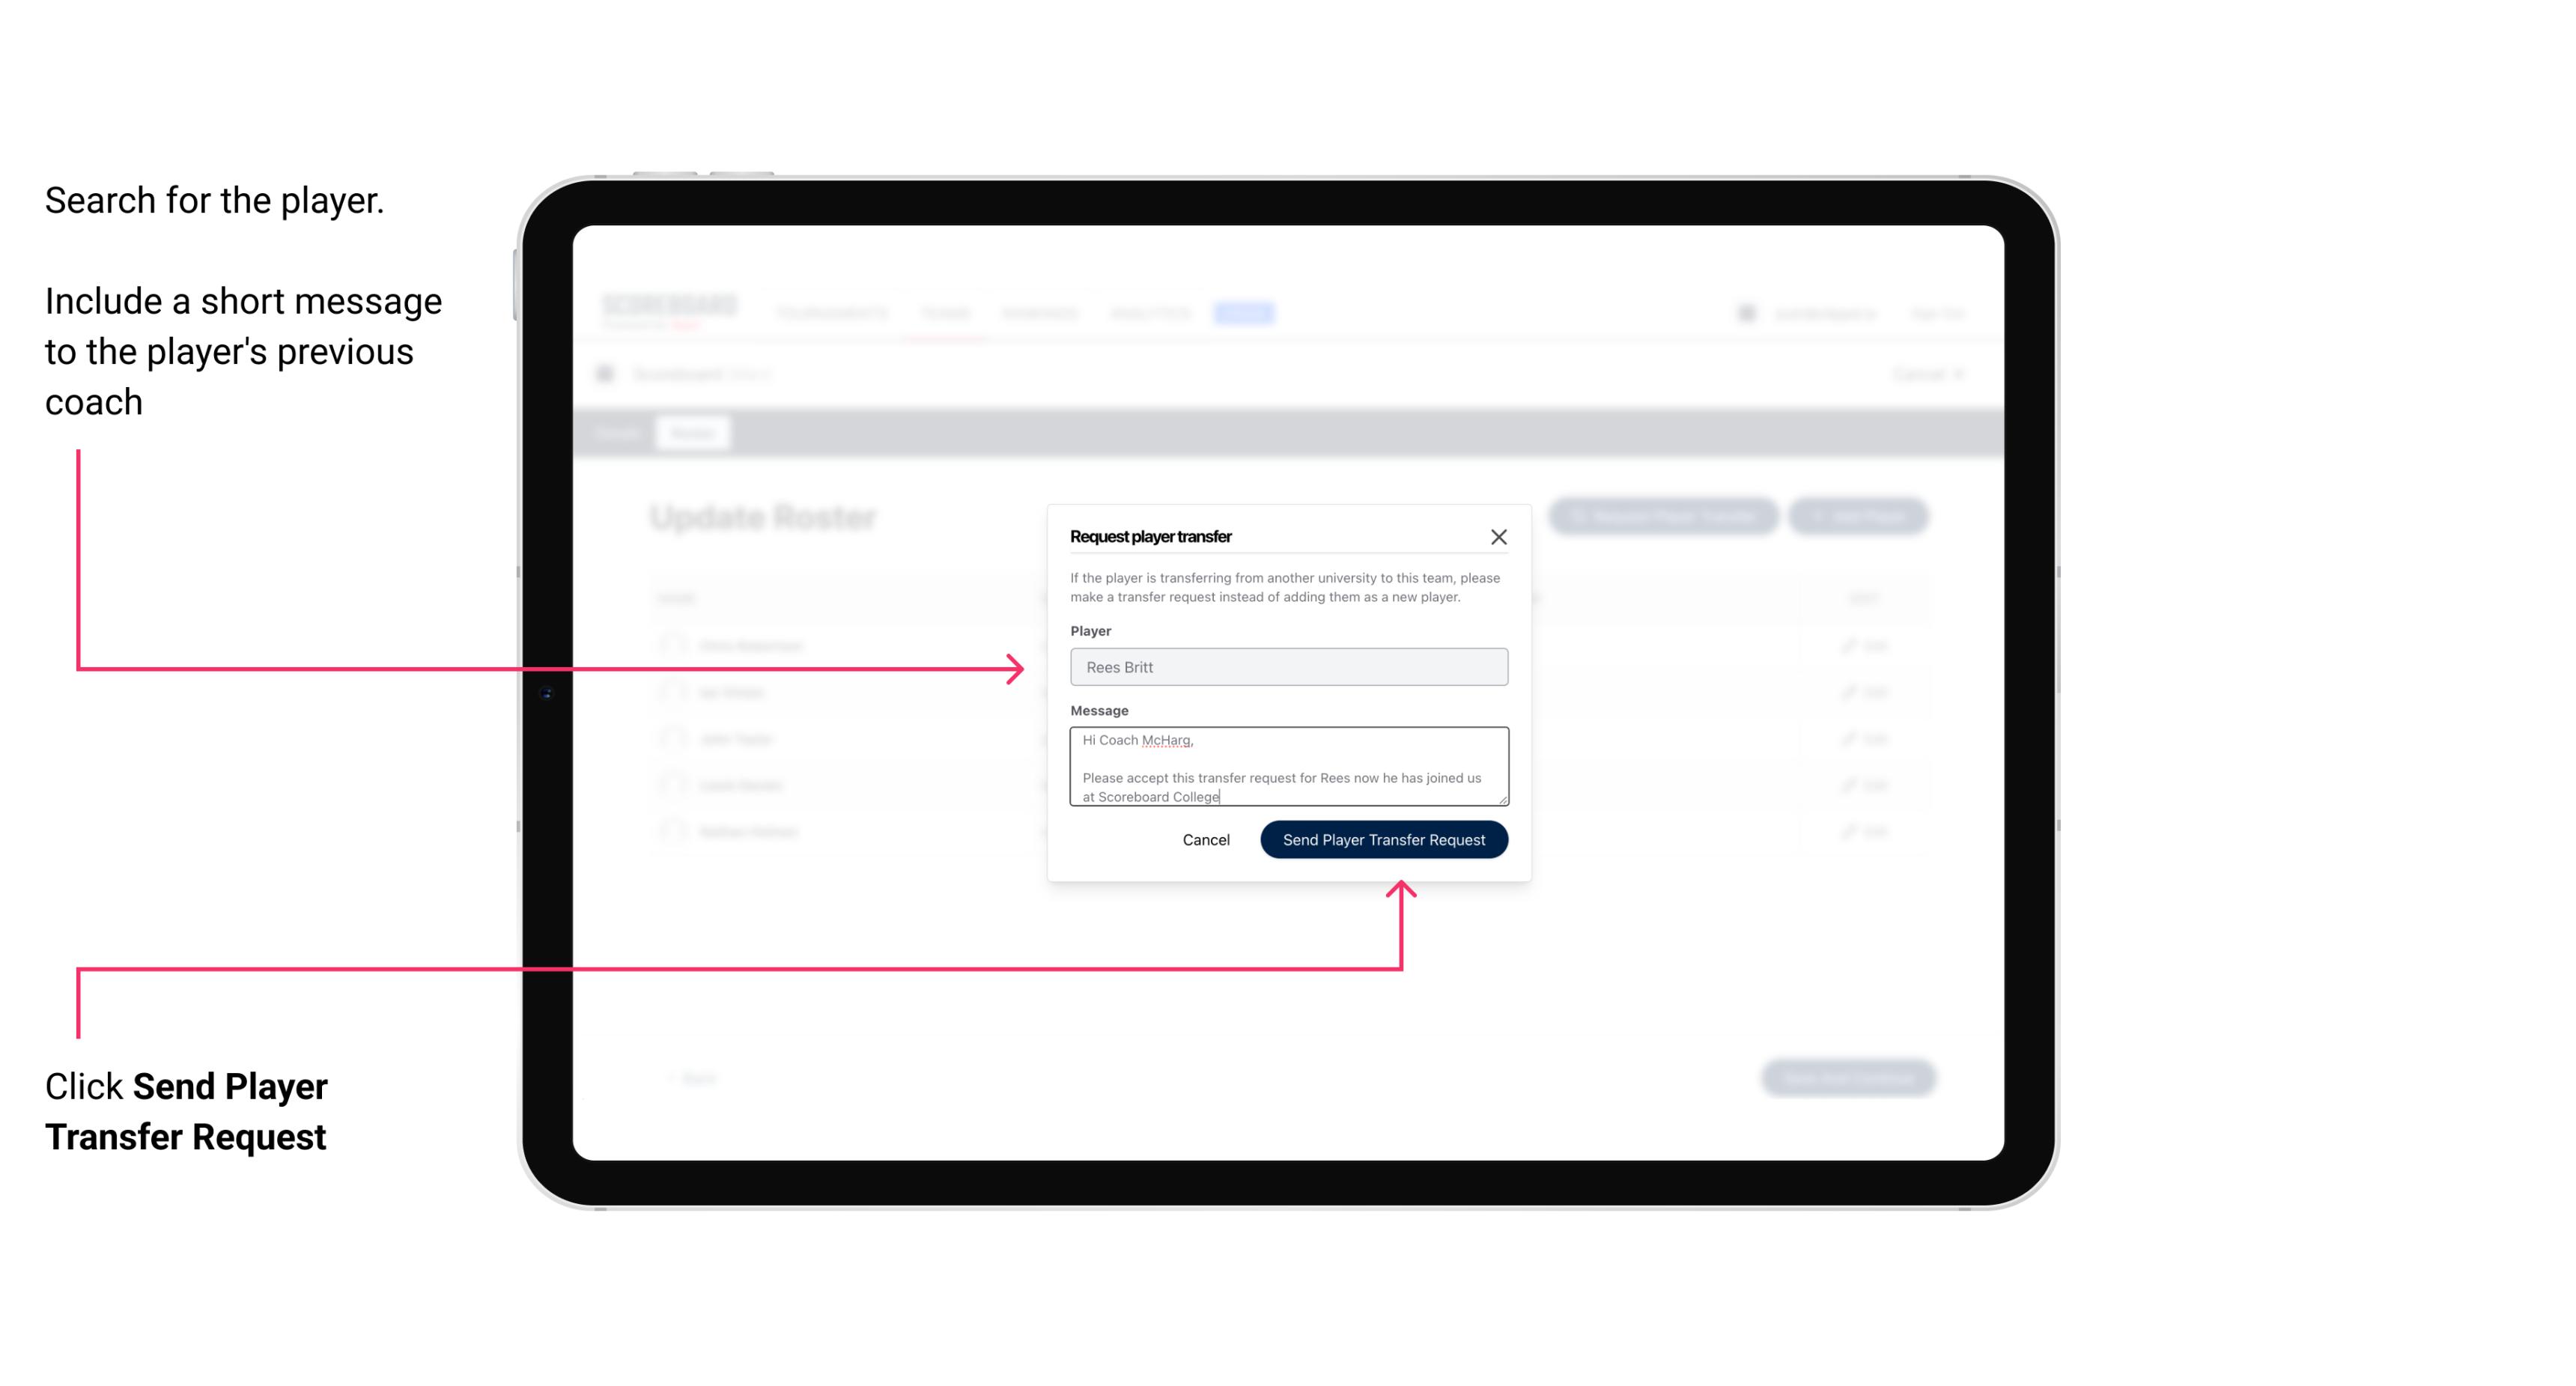The image size is (2576, 1386).
Task: Click the player search icon
Action: coord(1287,667)
